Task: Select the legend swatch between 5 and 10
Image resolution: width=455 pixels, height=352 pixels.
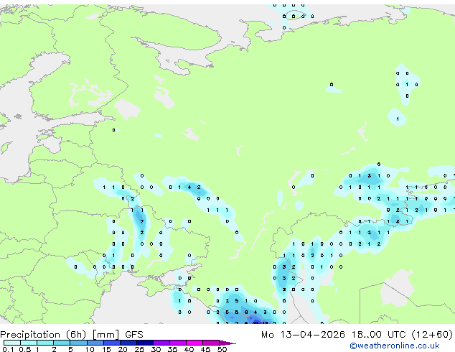Action: point(79,343)
